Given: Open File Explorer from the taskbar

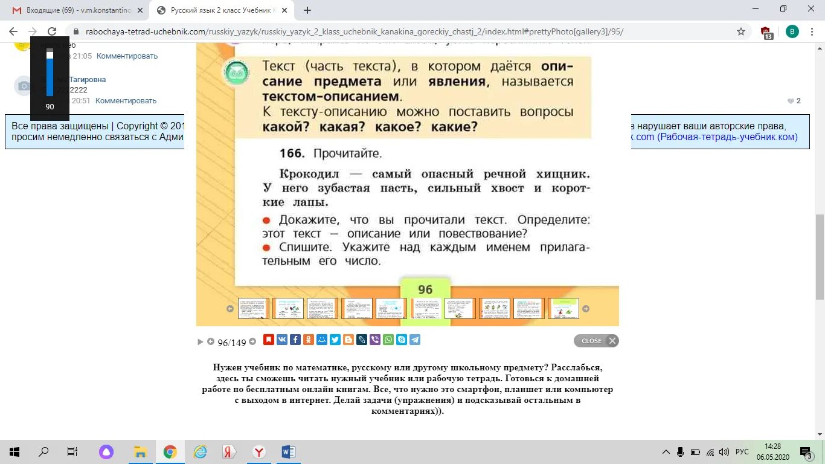Looking at the screenshot, I should pyautogui.click(x=140, y=452).
